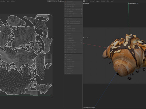Click the icon beside the Move label
146x109 pixels.
tap(87, 38)
